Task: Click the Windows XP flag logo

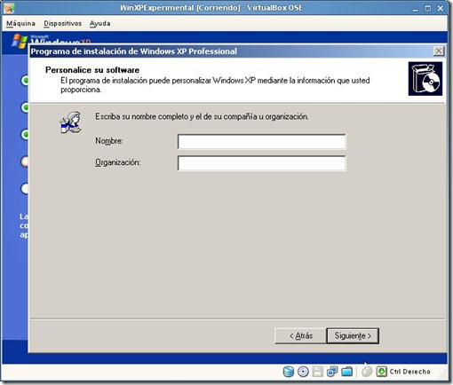Action: 20,41
